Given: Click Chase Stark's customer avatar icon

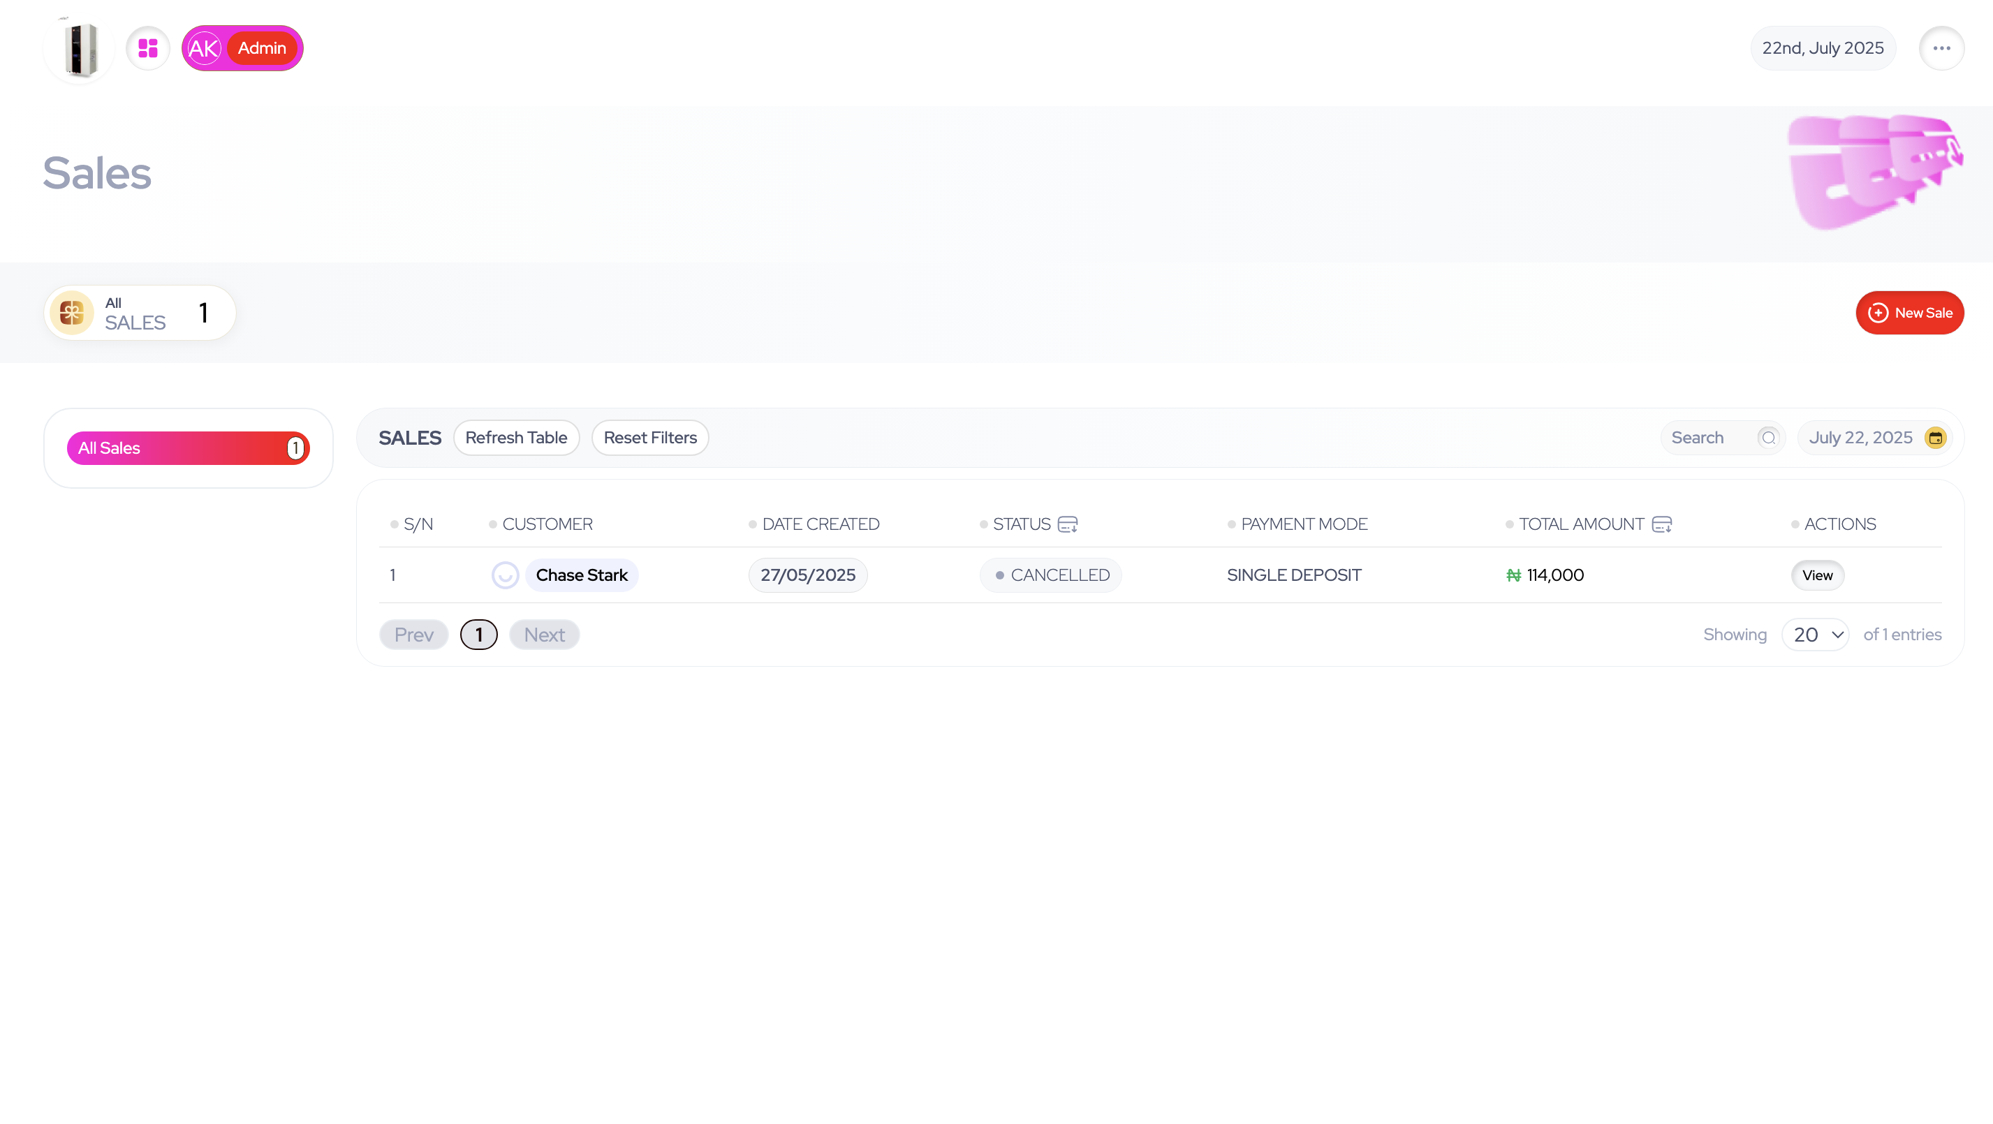Looking at the screenshot, I should coord(505,575).
